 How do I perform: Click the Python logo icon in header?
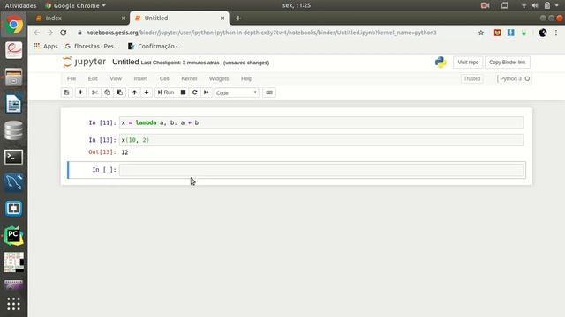click(x=441, y=63)
